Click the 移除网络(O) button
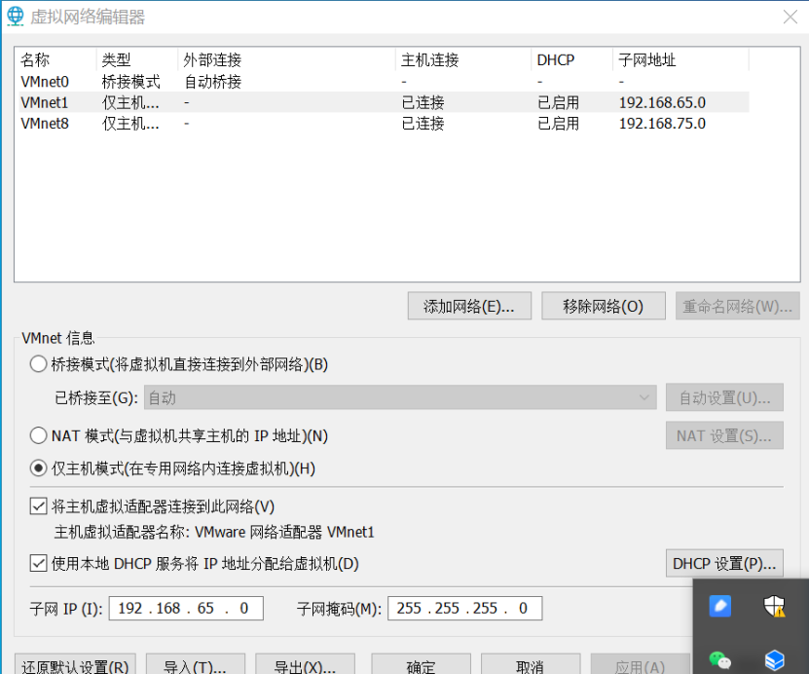This screenshot has width=809, height=674. coord(604,306)
